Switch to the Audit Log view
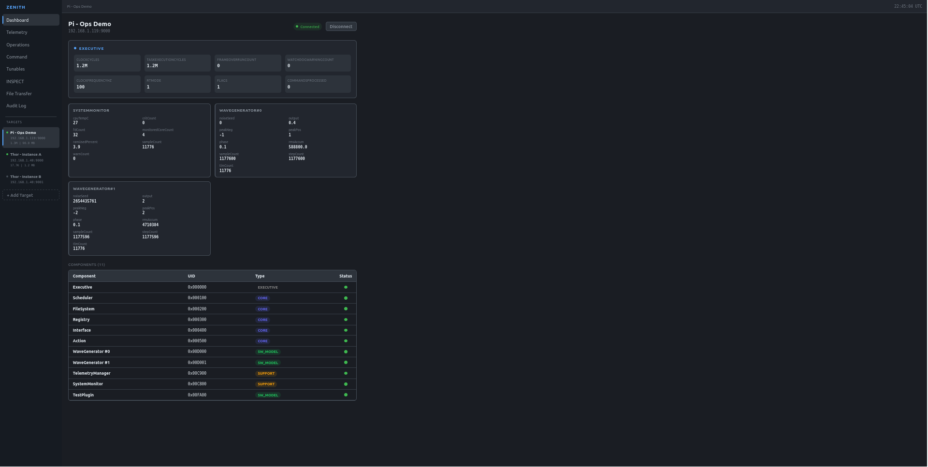 pos(16,105)
